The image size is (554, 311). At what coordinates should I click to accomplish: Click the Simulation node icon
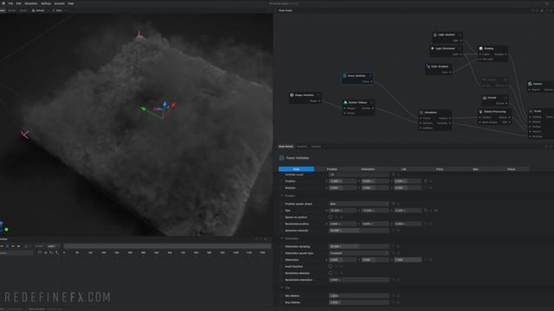coord(422,112)
